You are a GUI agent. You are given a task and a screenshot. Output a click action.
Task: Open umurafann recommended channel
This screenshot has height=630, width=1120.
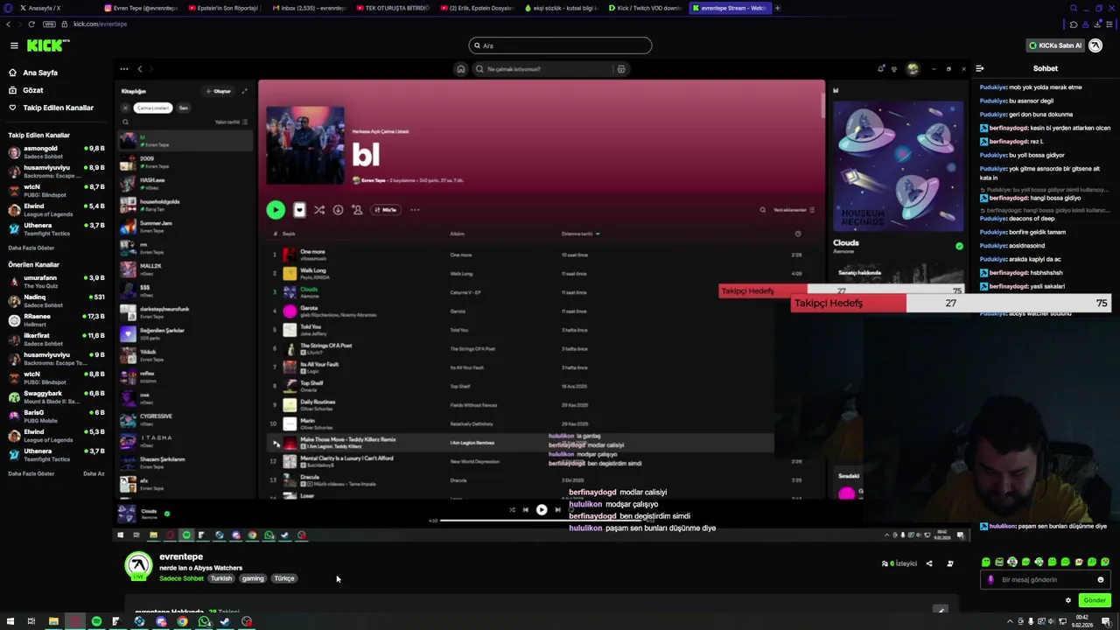pos(56,282)
